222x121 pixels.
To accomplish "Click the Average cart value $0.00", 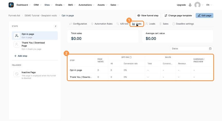I will (151, 38).
